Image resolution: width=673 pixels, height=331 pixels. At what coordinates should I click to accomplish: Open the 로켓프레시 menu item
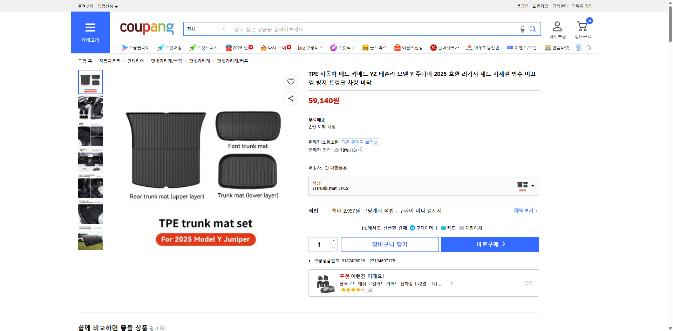(x=204, y=48)
